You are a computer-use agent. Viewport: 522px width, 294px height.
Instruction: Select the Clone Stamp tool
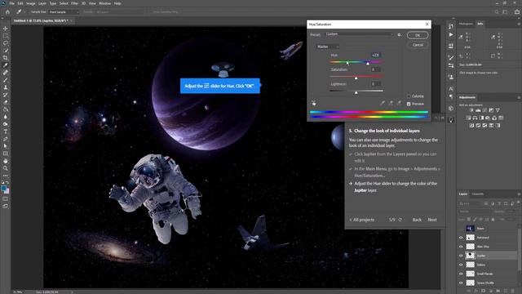click(6, 87)
